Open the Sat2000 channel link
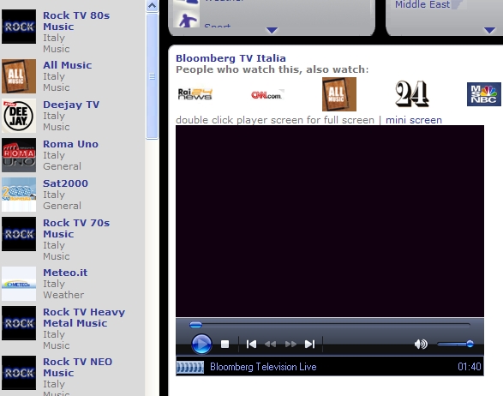This screenshot has width=503, height=396. pyautogui.click(x=65, y=183)
